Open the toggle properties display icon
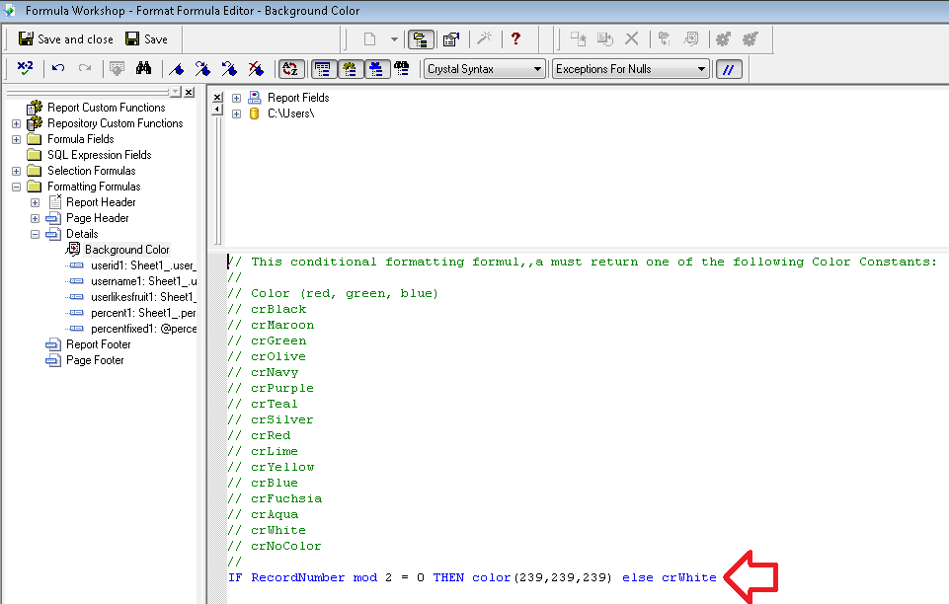 pyautogui.click(x=451, y=39)
